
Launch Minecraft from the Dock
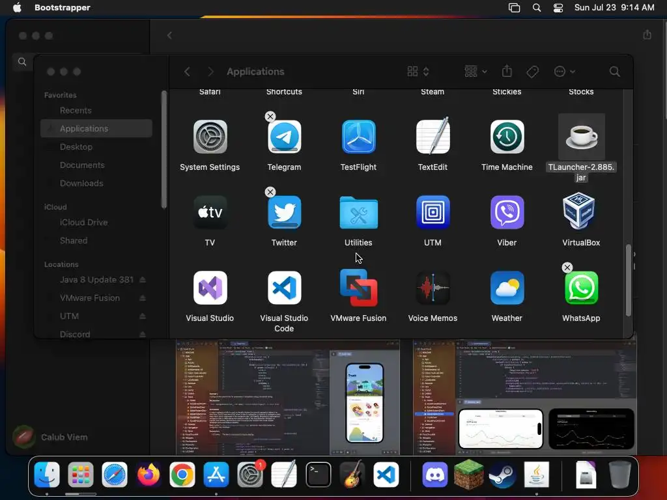pos(469,475)
